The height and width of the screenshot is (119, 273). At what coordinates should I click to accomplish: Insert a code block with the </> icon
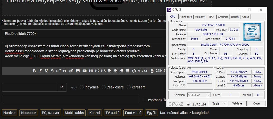point(134,71)
